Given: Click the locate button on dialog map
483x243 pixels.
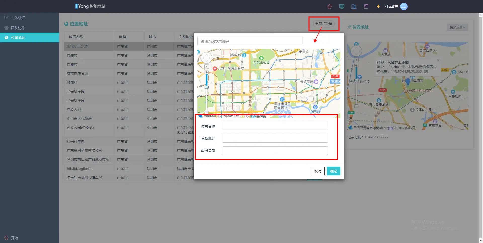Looking at the screenshot, I should click(207, 67).
